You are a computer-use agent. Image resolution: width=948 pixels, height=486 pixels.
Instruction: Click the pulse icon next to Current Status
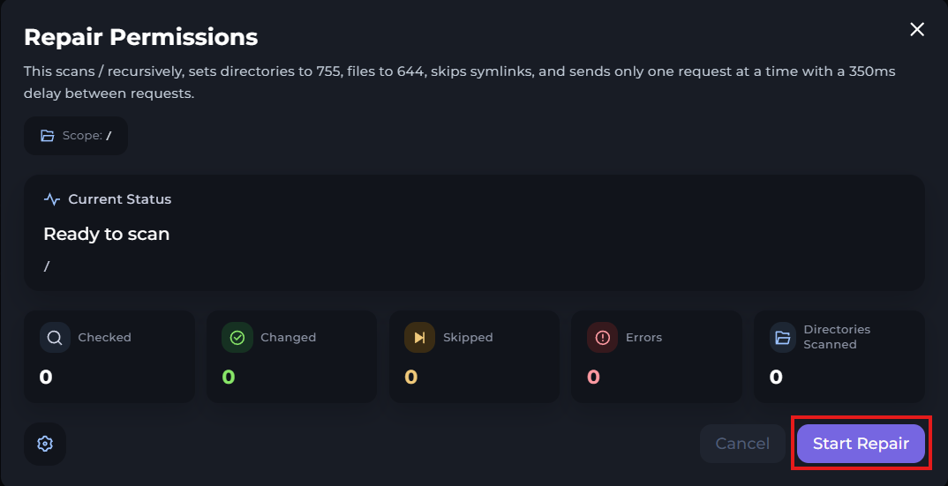pos(52,199)
